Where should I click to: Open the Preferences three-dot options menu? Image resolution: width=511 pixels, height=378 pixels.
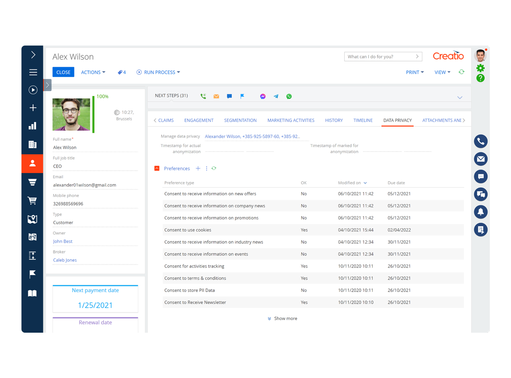click(206, 168)
